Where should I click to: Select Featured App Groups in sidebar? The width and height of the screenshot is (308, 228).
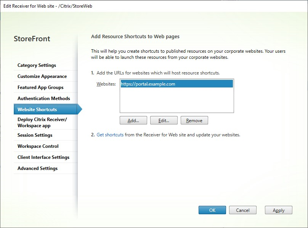point(40,87)
